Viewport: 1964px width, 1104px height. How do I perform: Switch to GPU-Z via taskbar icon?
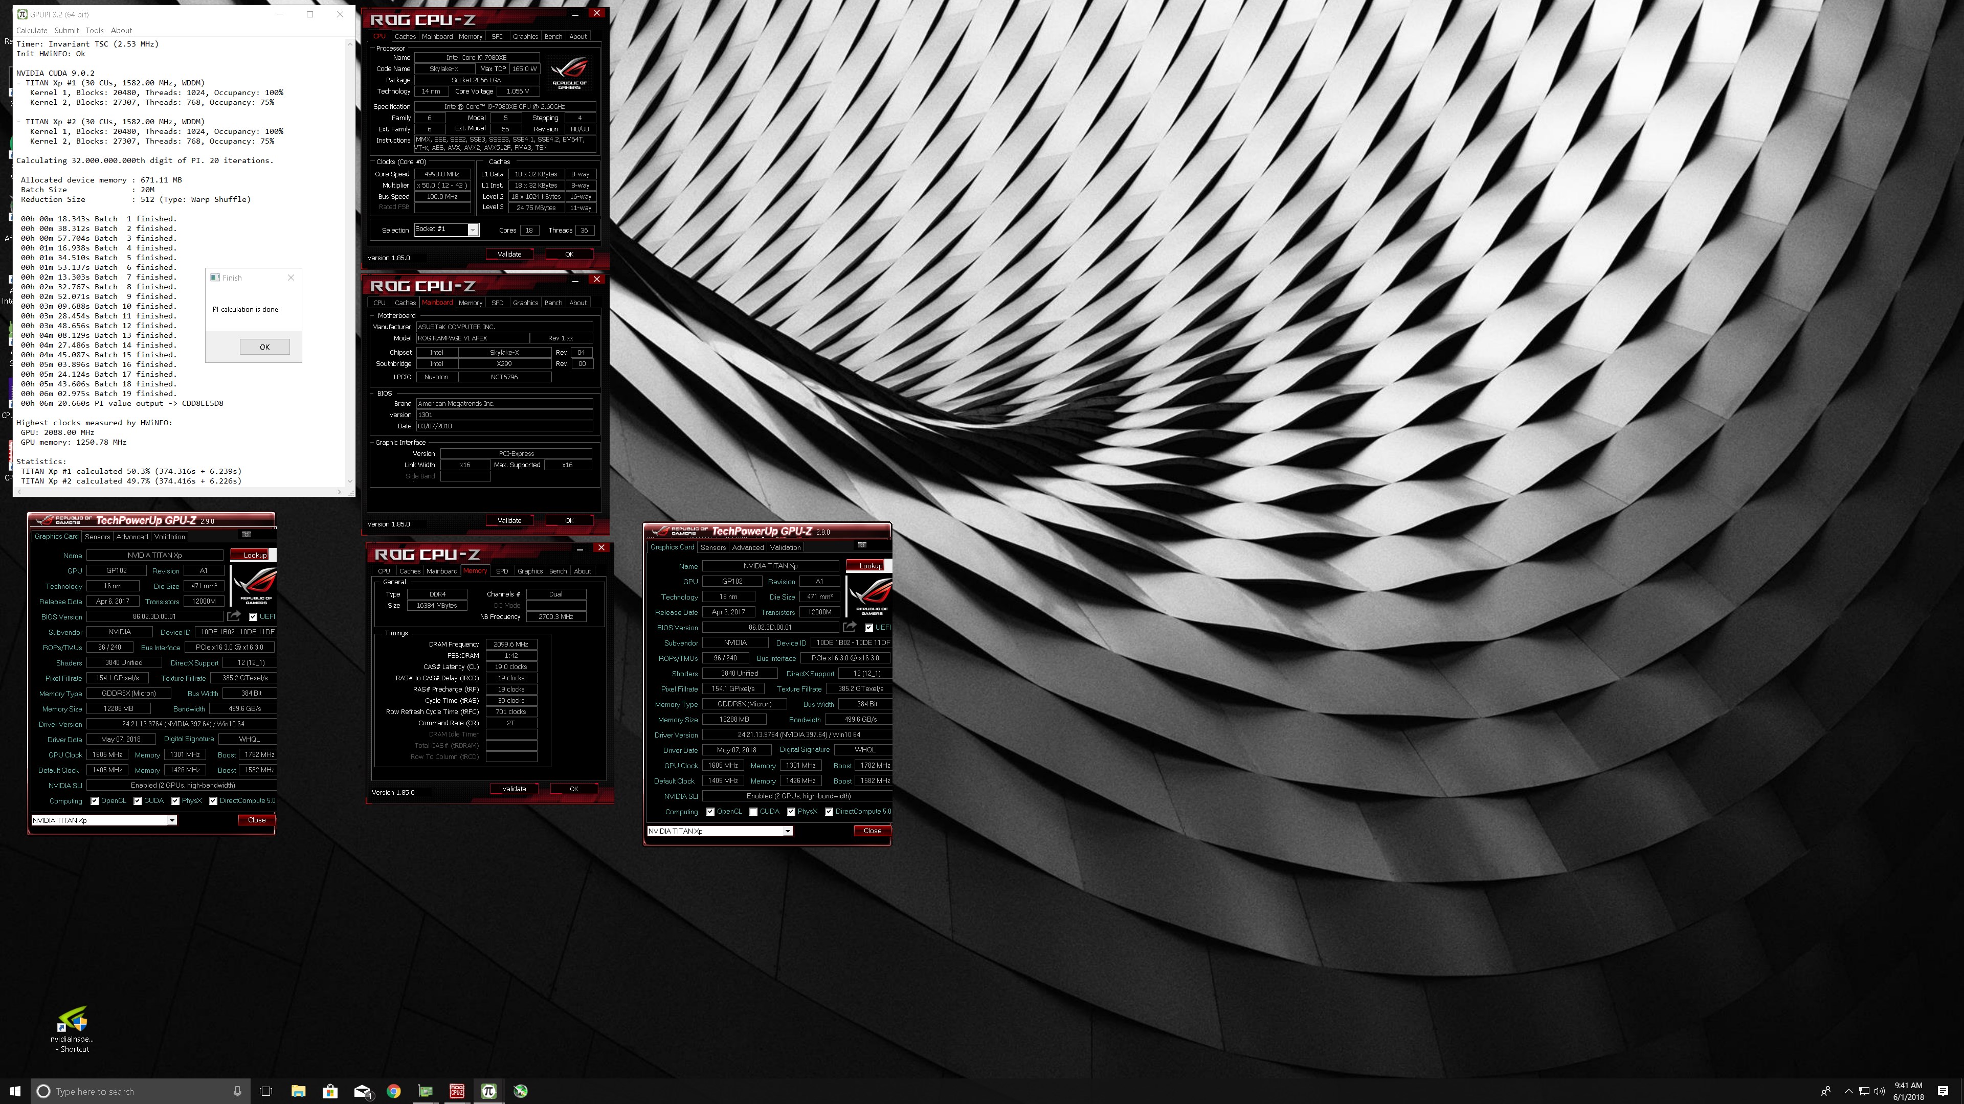click(x=426, y=1091)
